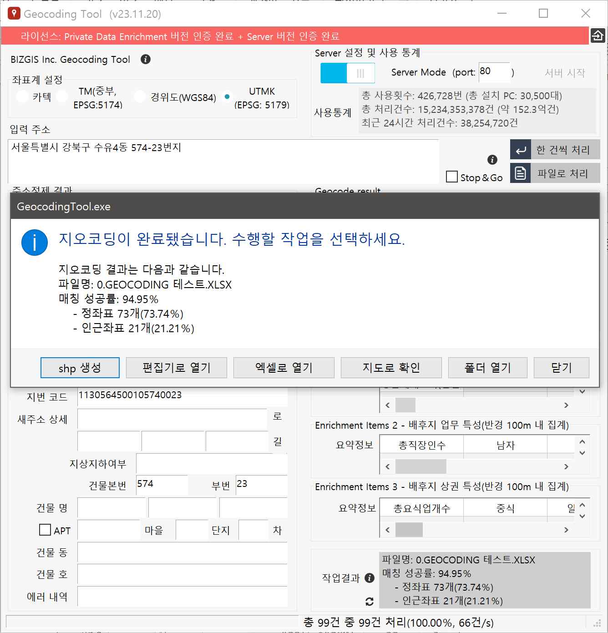Screen dimensions: 608x633
Task: Click the document icon for 파일로 처리
Action: coord(521,173)
